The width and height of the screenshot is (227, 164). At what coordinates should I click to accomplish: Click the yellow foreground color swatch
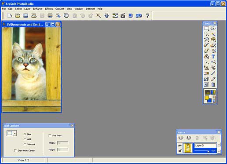tap(207, 98)
